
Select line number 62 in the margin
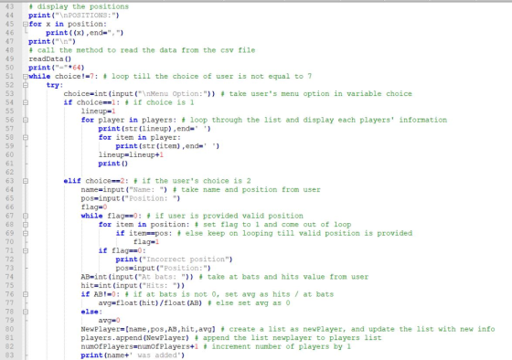pyautogui.click(x=10, y=172)
